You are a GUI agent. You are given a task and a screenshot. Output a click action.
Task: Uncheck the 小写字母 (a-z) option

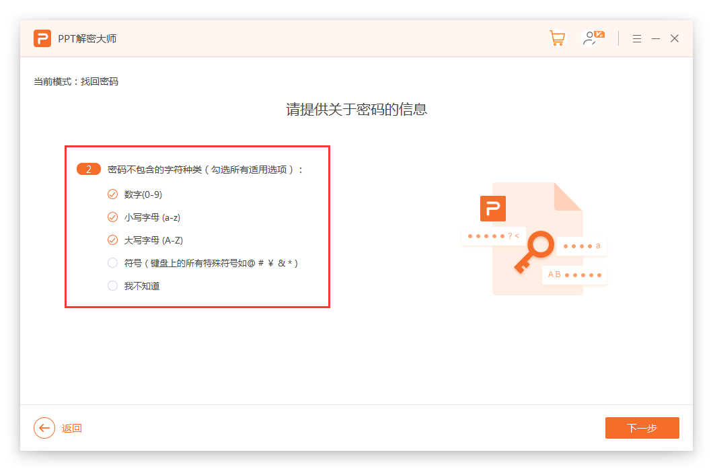112,217
